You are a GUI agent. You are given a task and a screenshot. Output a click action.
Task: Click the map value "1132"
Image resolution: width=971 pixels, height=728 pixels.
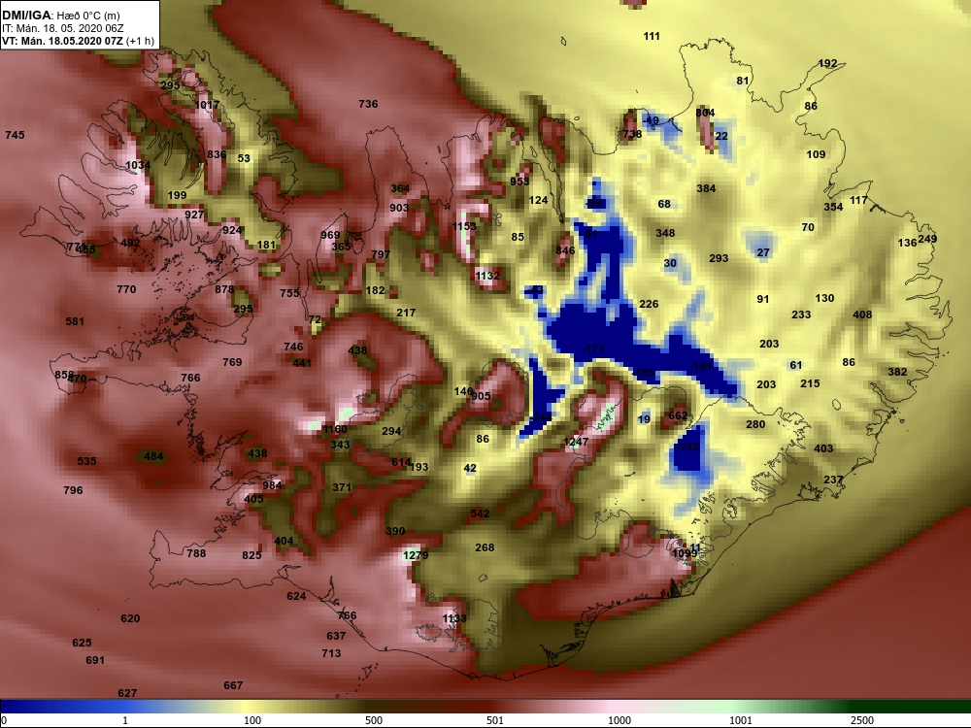(487, 275)
